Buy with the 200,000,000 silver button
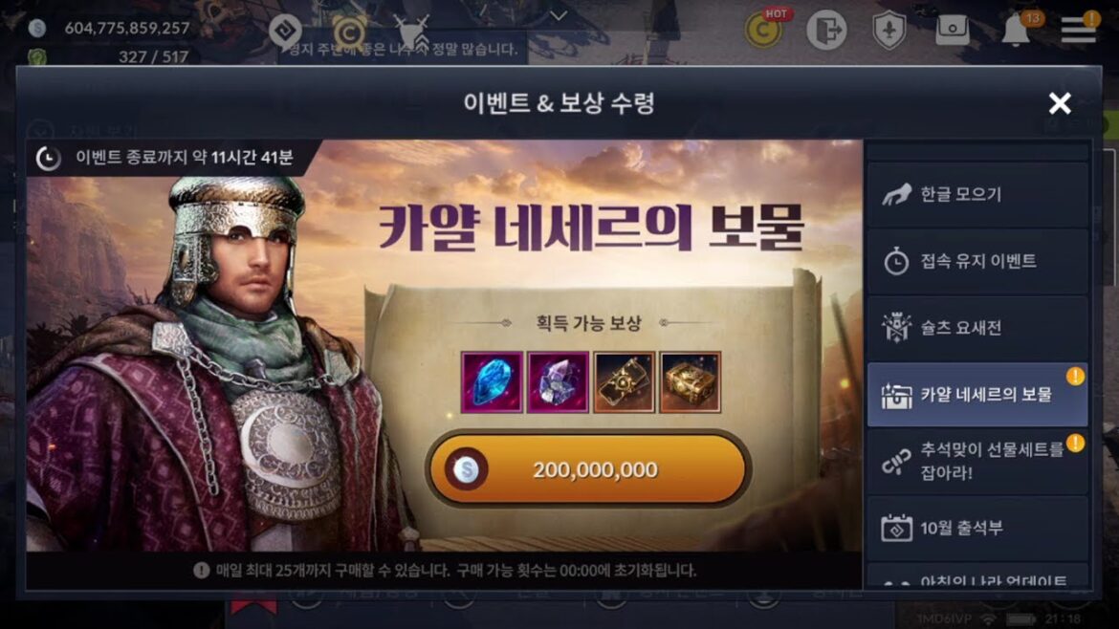1119x629 pixels. pos(589,469)
